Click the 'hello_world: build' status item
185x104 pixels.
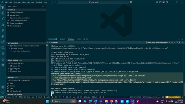[173, 97]
